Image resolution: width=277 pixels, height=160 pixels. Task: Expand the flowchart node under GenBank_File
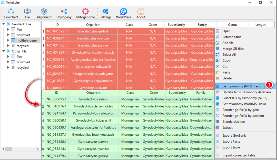[x=8, y=35]
